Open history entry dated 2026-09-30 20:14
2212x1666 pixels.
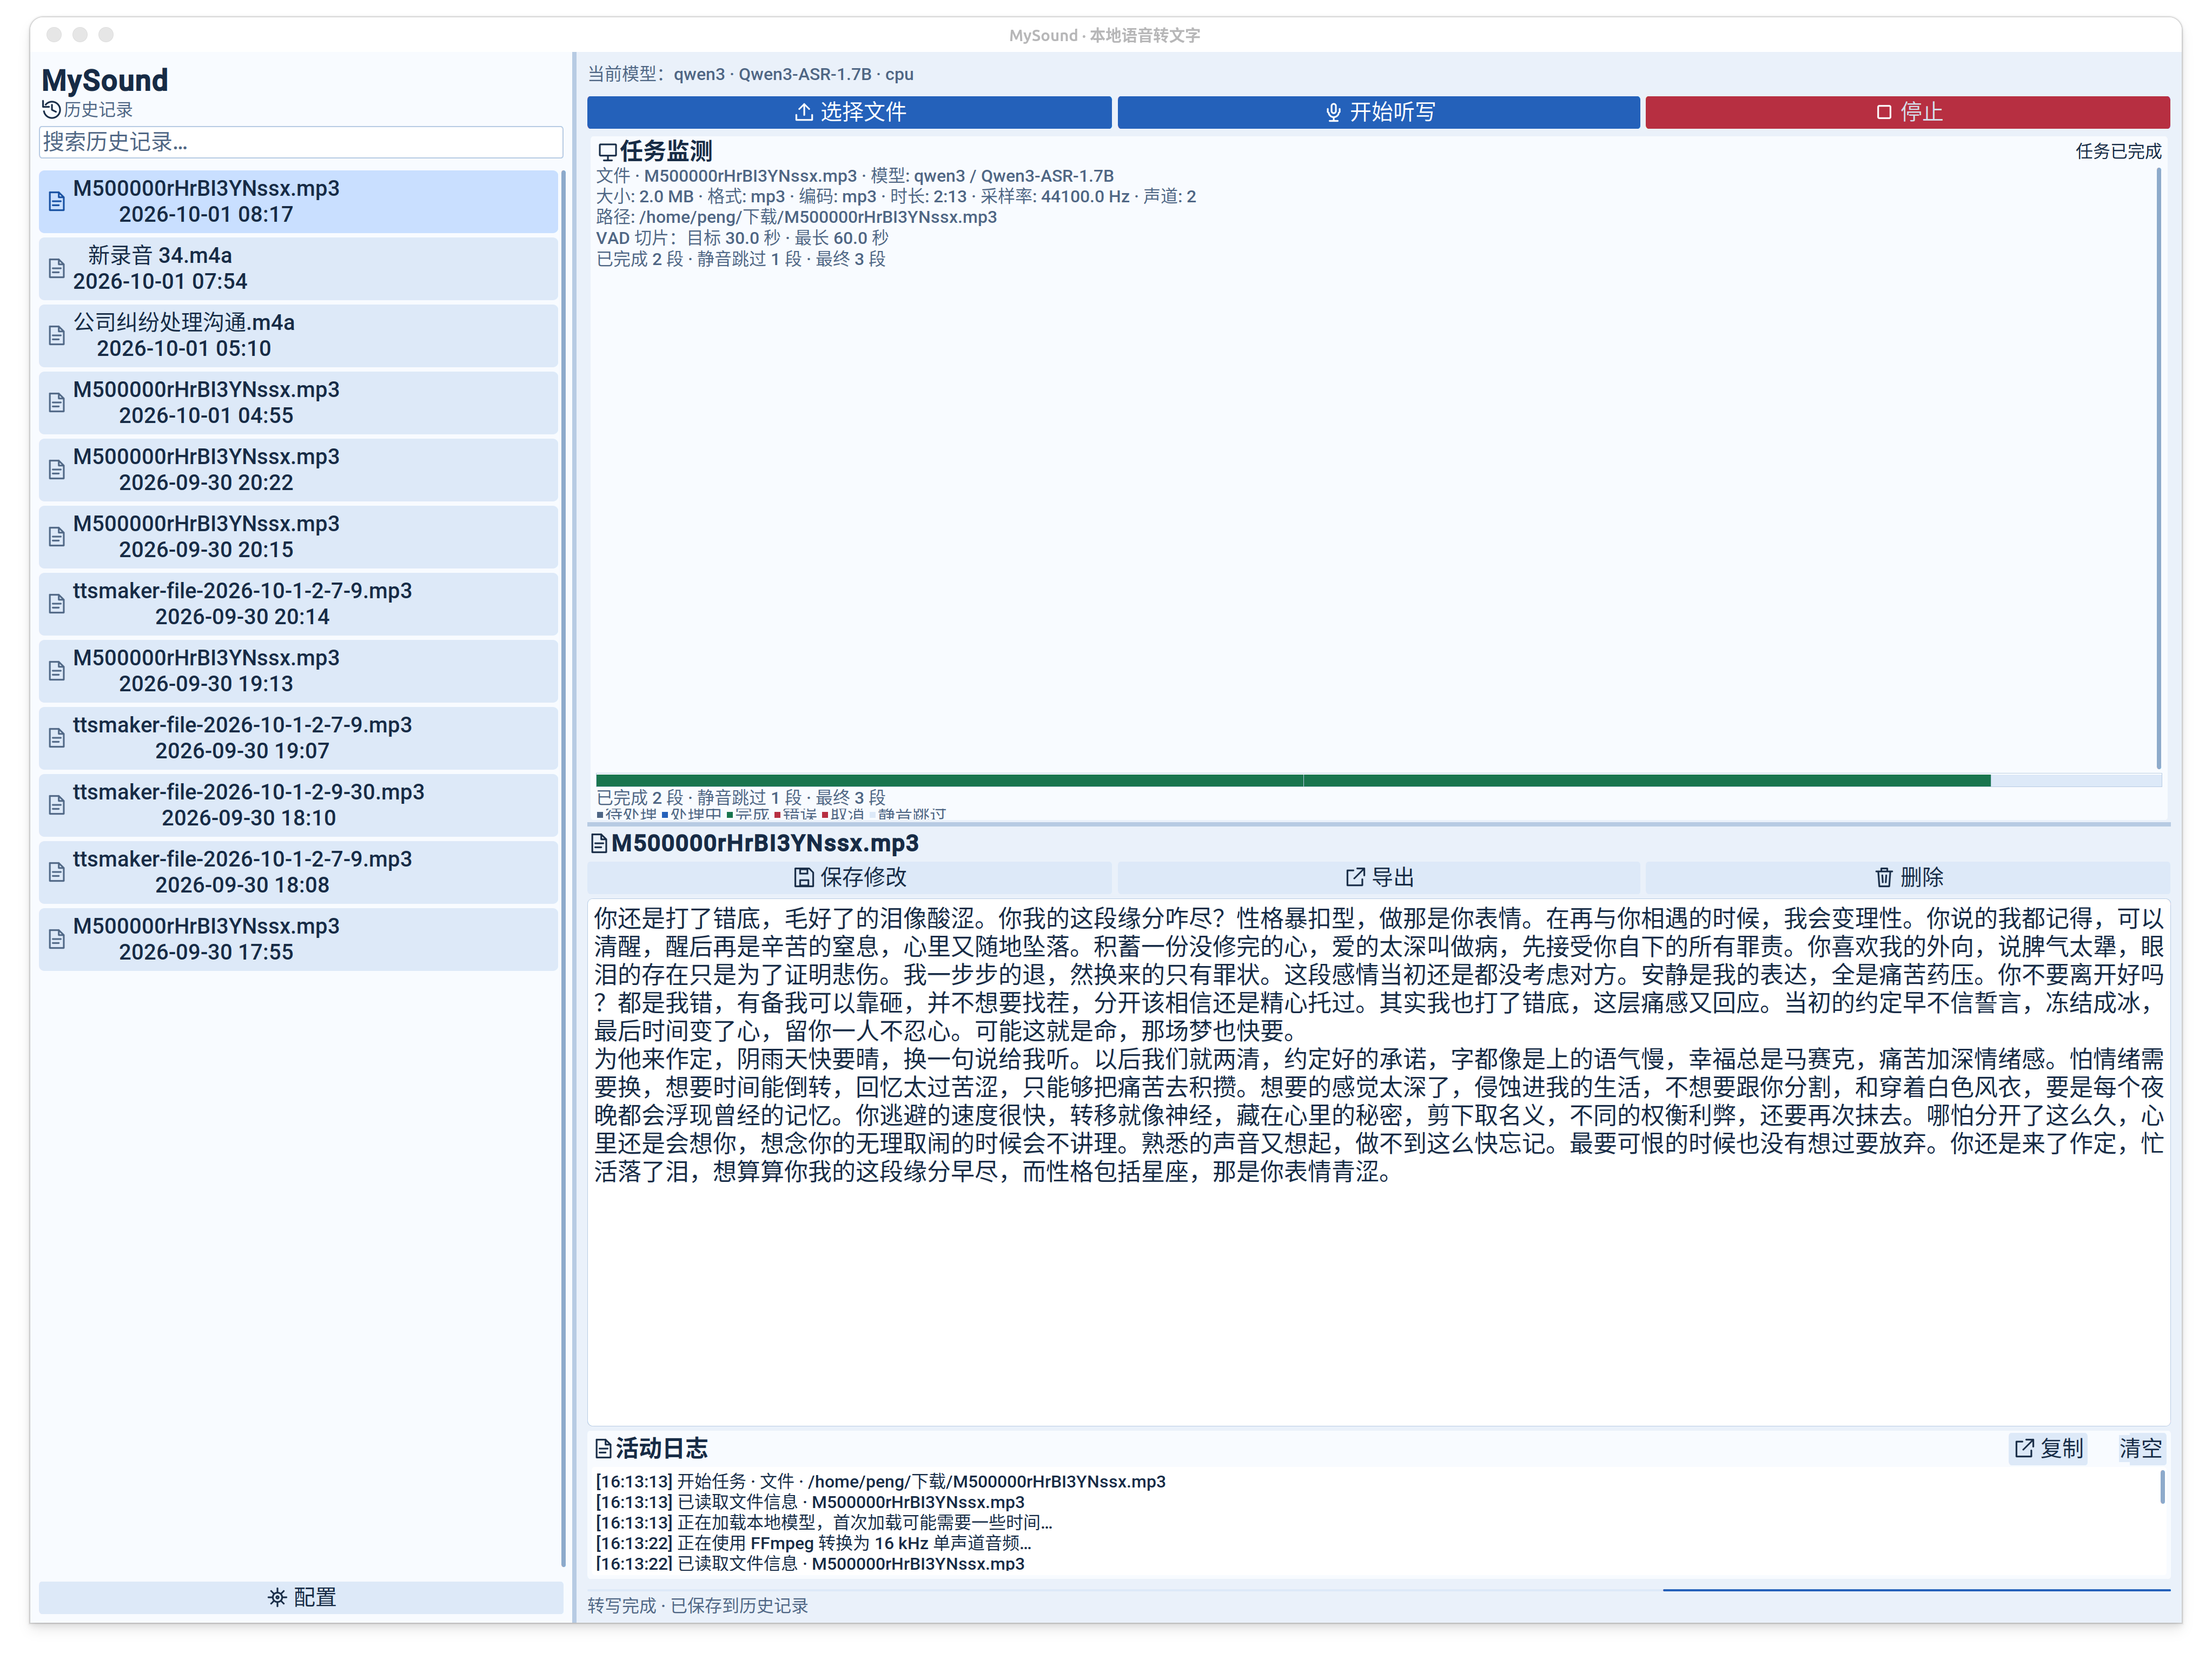click(298, 603)
